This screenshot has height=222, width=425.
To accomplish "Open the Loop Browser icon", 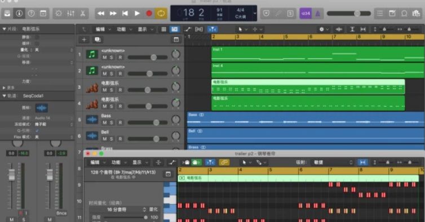I will click(404, 13).
